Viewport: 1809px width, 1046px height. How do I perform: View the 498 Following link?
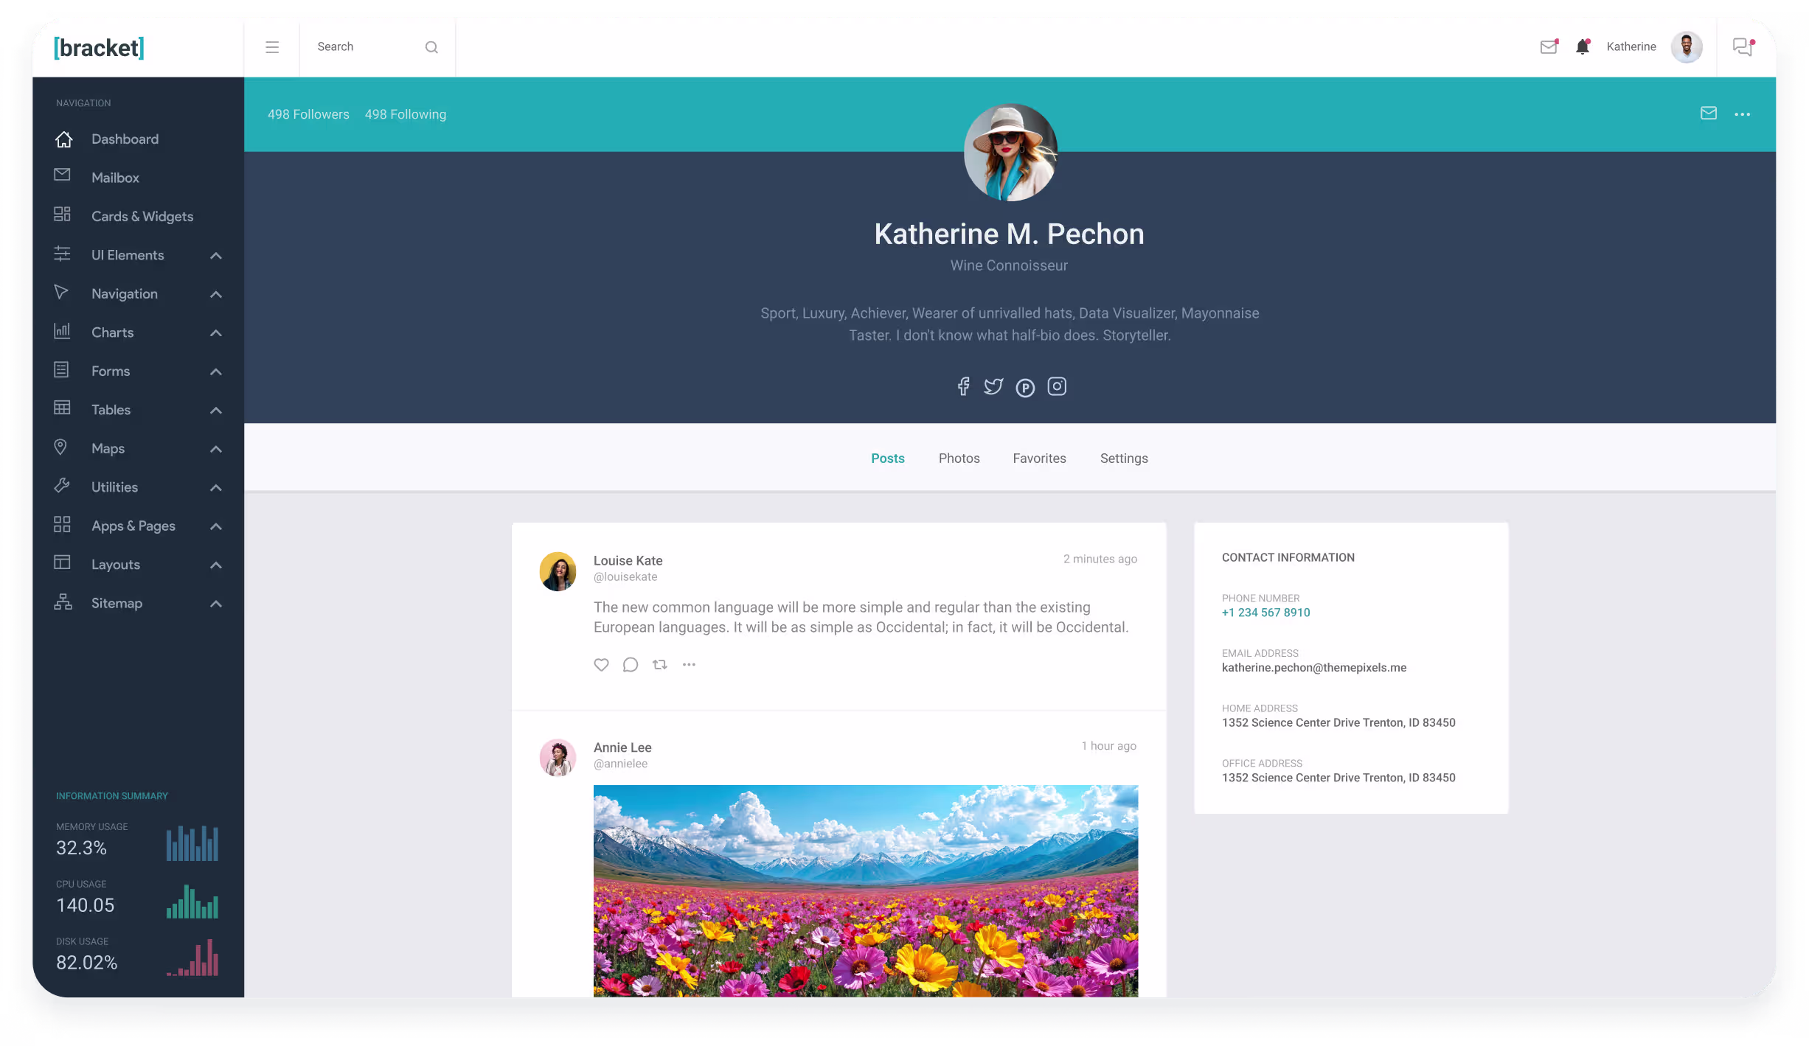pos(406,114)
